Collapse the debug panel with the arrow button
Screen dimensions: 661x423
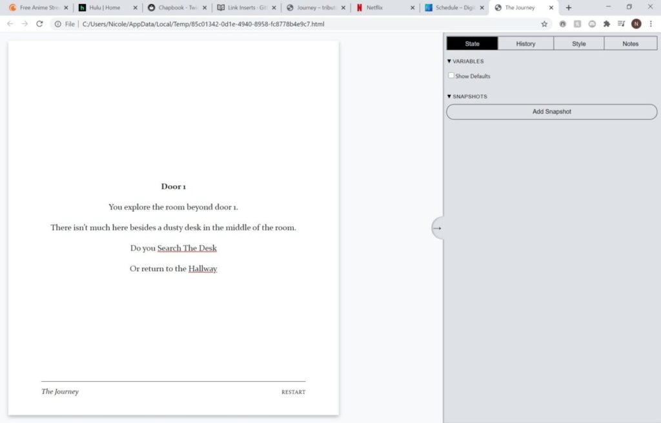tap(437, 228)
